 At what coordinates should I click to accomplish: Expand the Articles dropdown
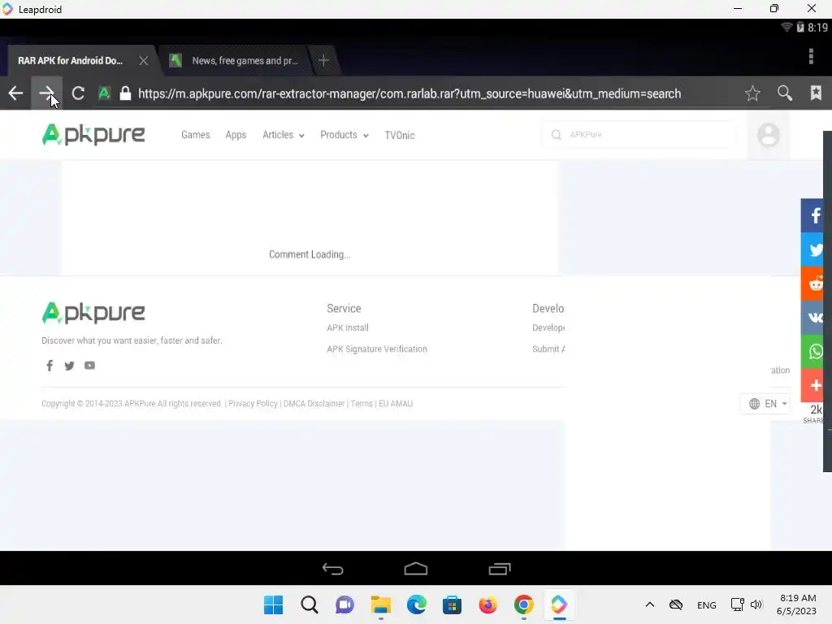point(284,135)
